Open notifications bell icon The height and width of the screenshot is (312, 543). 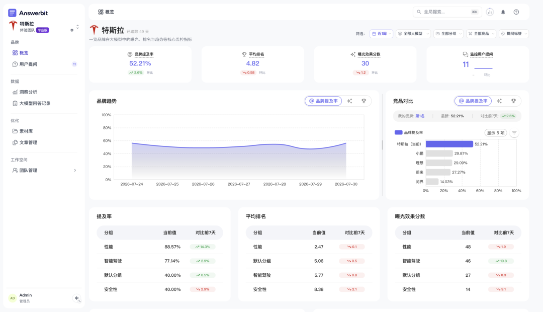point(503,12)
